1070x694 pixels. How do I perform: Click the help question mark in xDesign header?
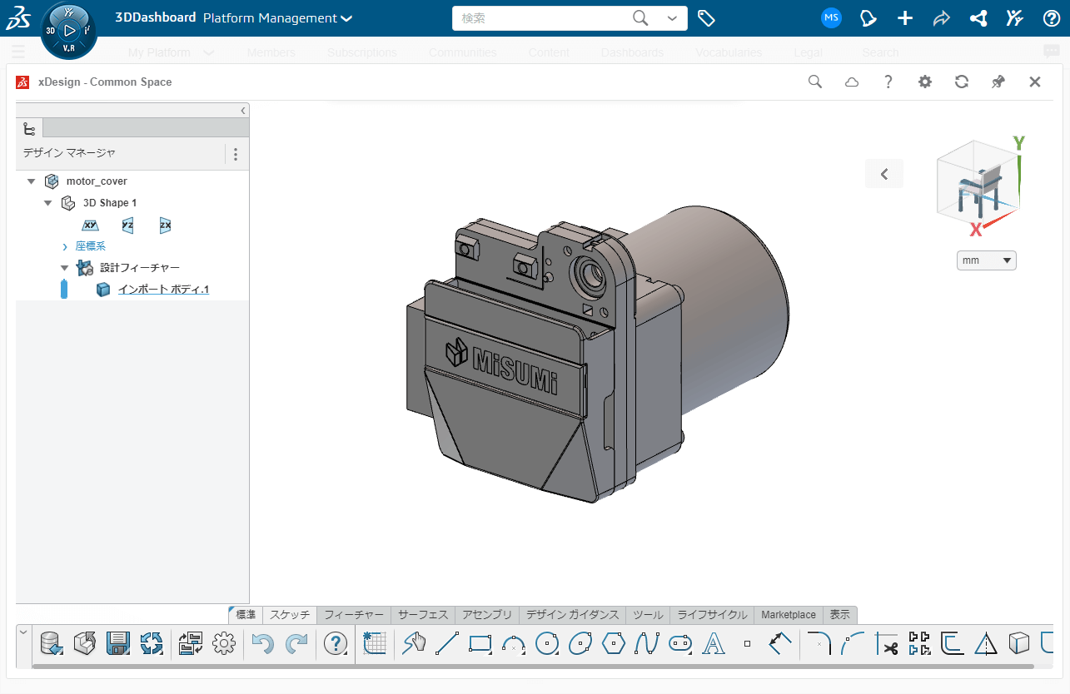888,82
